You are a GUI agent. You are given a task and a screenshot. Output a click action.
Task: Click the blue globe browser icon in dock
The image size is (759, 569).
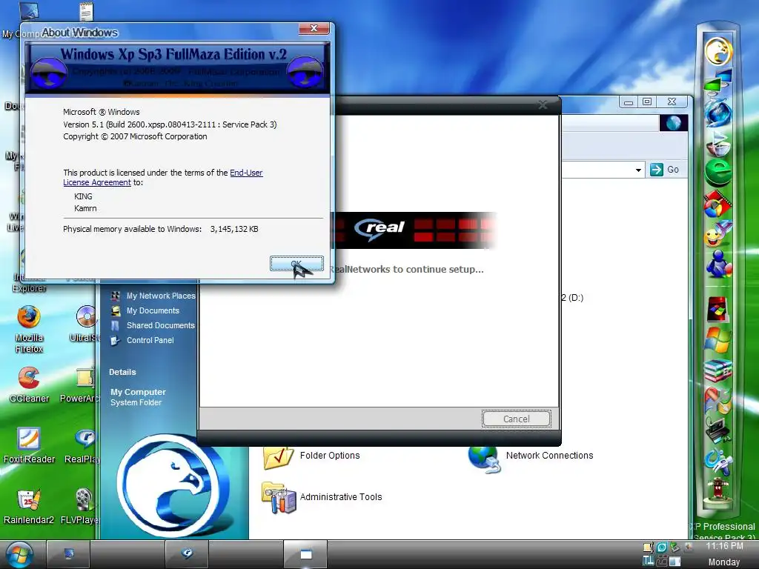[718, 112]
